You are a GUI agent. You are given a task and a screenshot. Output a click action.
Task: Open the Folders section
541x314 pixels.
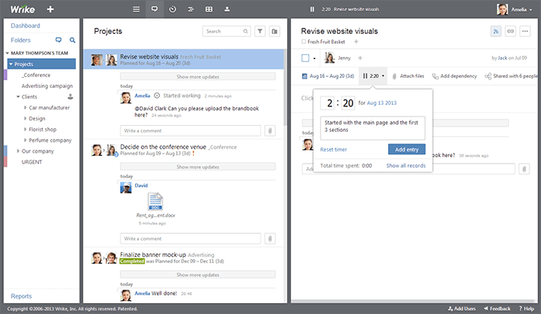21,40
